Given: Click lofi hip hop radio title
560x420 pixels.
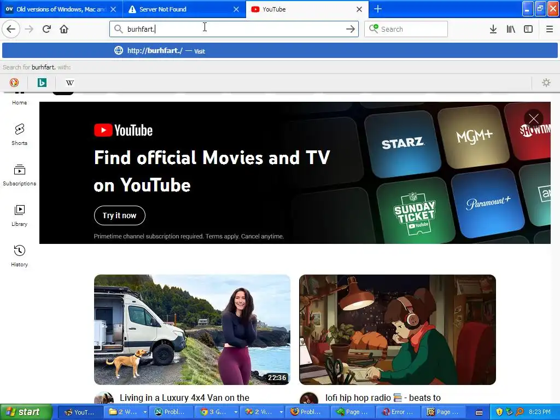Looking at the screenshot, I should pos(383,398).
